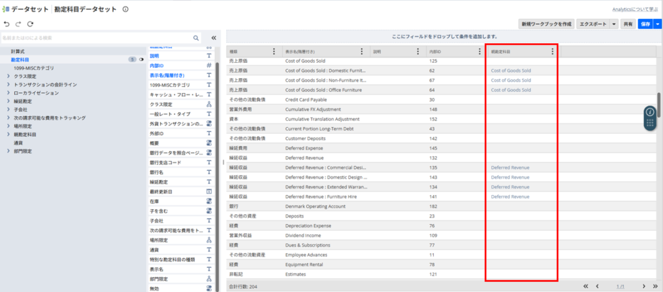Expand the クラス限定 tree node
This screenshot has height=292, width=663.
coord(8,76)
